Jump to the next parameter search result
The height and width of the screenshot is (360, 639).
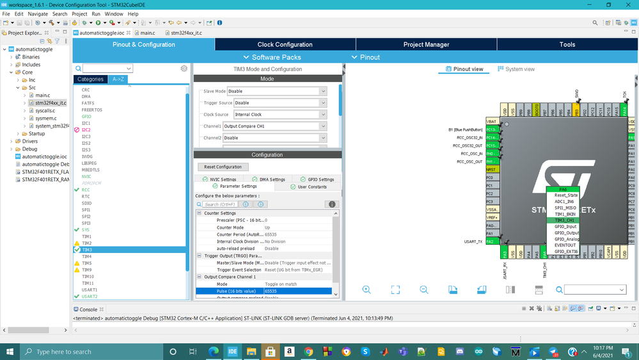[x=261, y=204]
